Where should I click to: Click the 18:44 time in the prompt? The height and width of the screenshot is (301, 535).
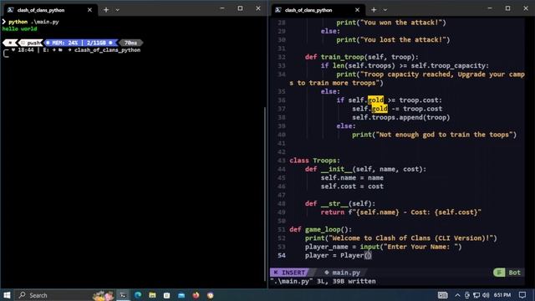26,50
